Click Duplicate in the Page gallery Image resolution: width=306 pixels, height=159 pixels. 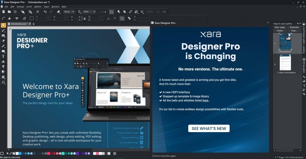(x=294, y=27)
